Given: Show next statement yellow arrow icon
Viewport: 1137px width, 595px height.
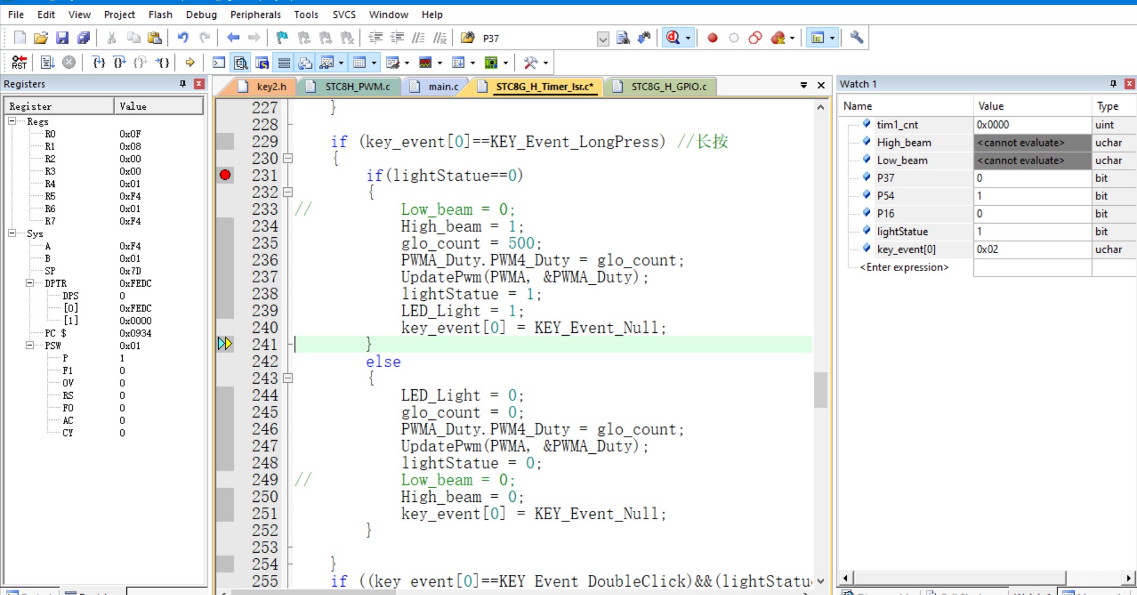Looking at the screenshot, I should click(190, 62).
